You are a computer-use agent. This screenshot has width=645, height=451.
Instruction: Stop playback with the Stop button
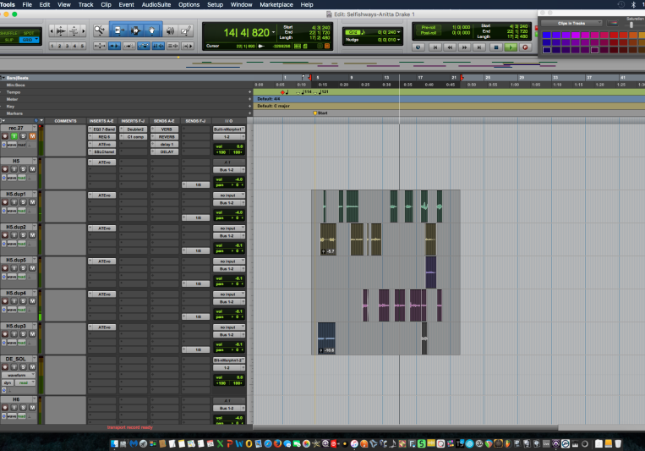[x=495, y=47]
